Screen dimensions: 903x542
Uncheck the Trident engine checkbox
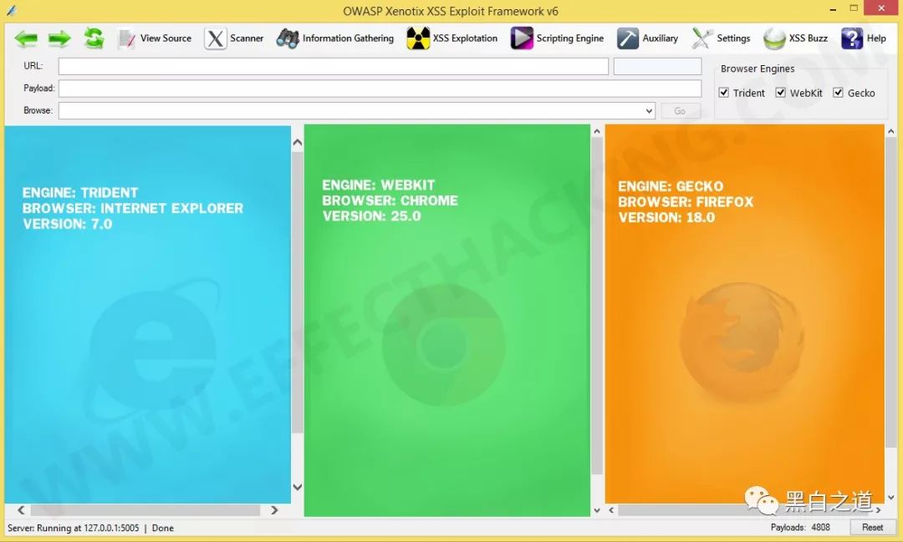[x=724, y=93]
